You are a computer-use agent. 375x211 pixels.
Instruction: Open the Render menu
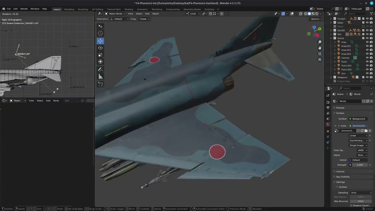point(24,9)
